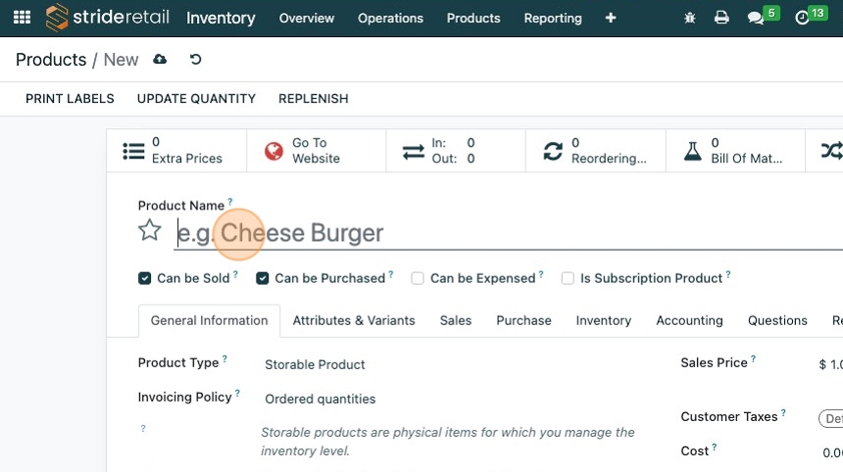This screenshot has width=843, height=472.
Task: Enable the Can be Expensed checkbox
Action: pyautogui.click(x=418, y=278)
